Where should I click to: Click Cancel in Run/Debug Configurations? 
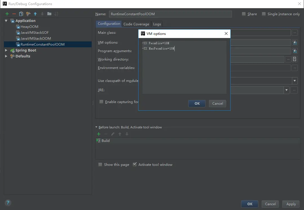[x=270, y=204]
